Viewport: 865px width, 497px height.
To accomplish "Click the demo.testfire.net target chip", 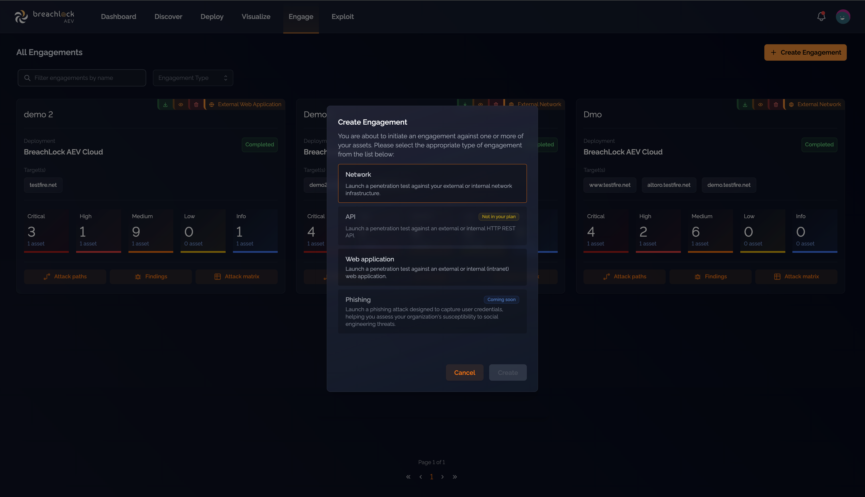I will 729,185.
